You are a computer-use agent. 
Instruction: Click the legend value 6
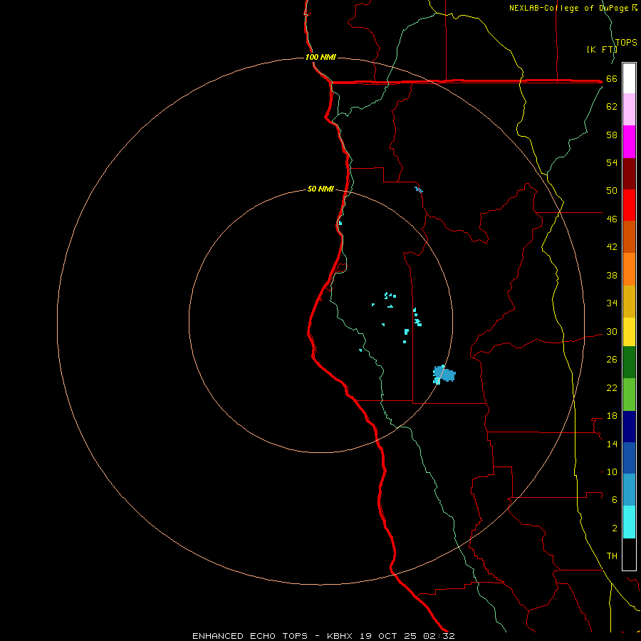615,499
